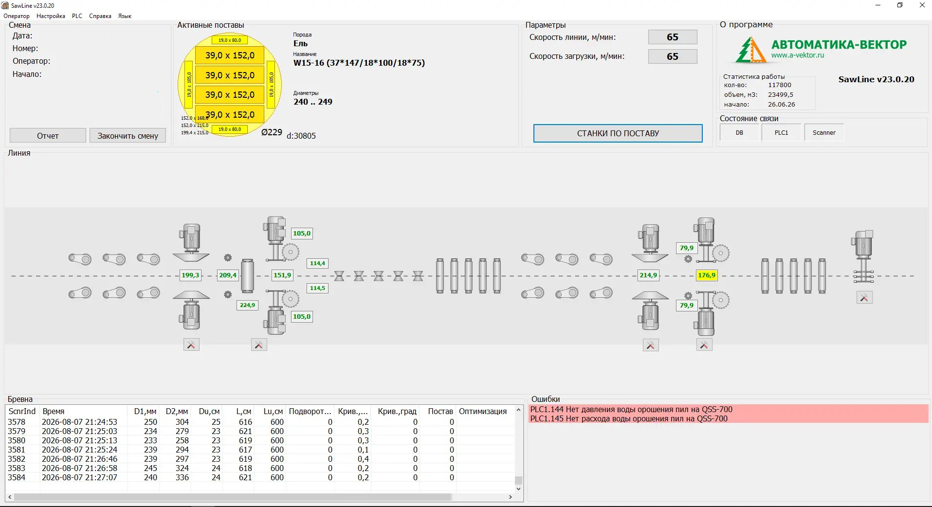Click the DB connection status indicator

click(739, 132)
